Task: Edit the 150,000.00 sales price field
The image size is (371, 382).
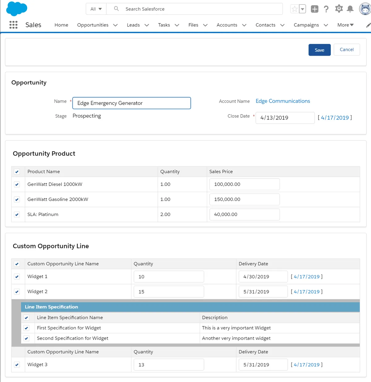Action: tap(245, 199)
